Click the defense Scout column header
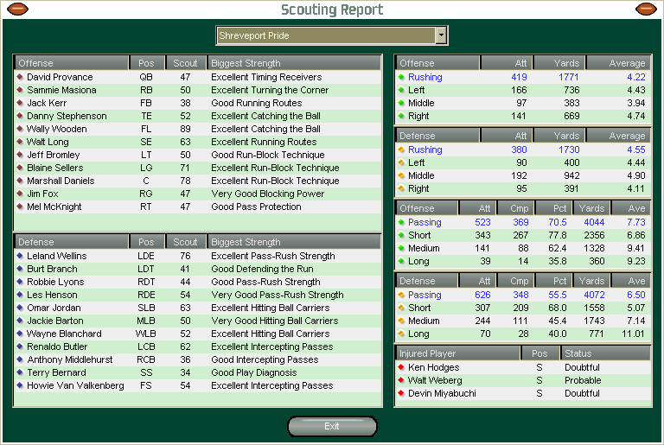664x445 pixels. 185,242
